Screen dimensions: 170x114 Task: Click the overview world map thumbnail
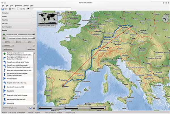pyautogui.click(x=48, y=18)
